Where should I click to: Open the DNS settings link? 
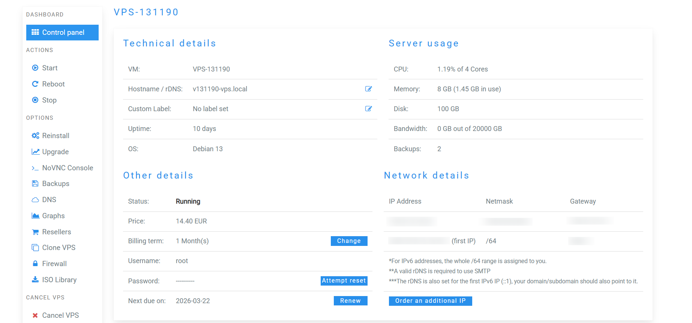(49, 199)
